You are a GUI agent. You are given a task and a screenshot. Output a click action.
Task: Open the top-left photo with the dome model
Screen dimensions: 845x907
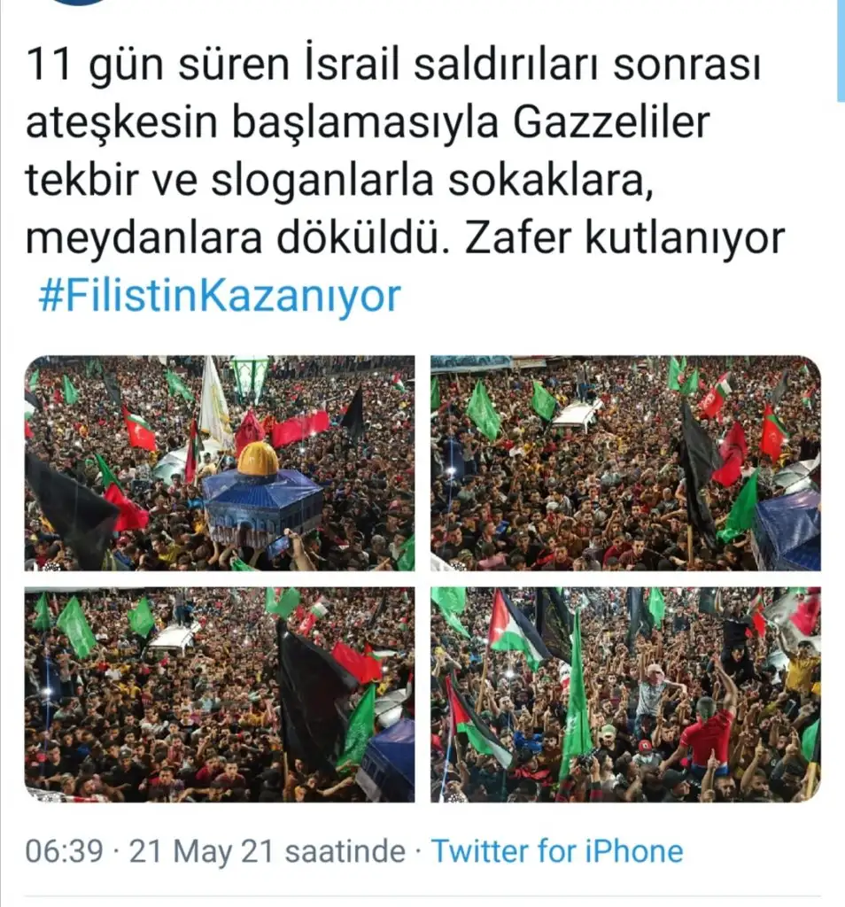(x=220, y=463)
